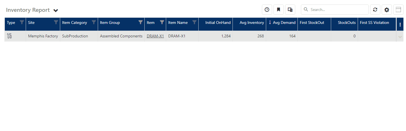Image resolution: width=406 pixels, height=131 pixels.
Task: Click the Avg Demand sort arrow
Action: tap(270, 22)
